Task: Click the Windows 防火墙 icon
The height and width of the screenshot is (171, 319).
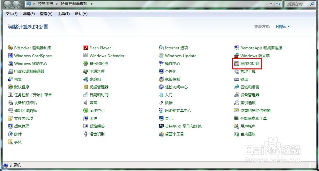Action: 237,56
